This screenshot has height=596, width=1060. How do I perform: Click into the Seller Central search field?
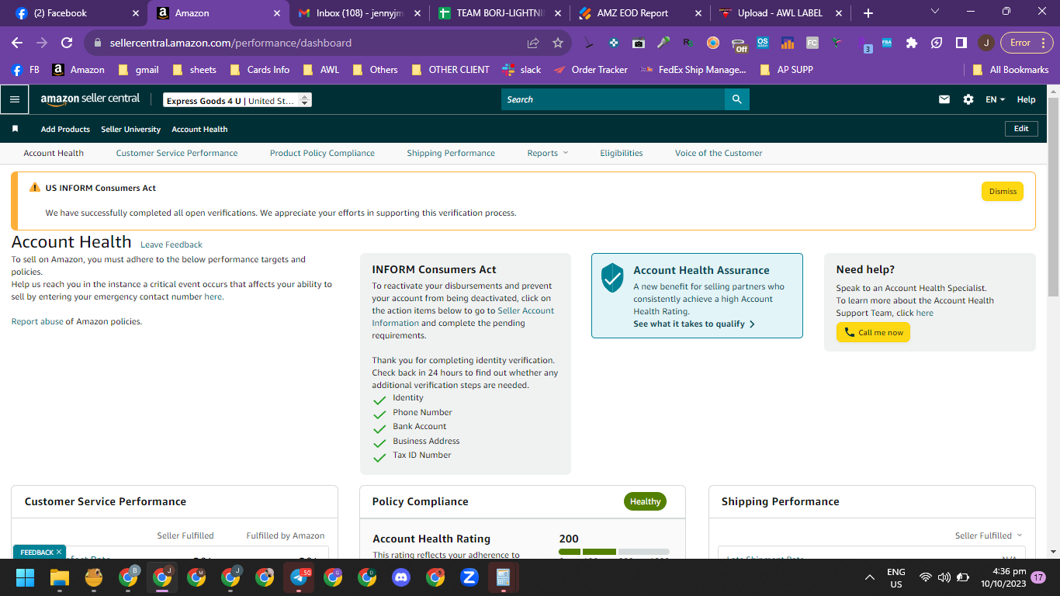point(613,99)
